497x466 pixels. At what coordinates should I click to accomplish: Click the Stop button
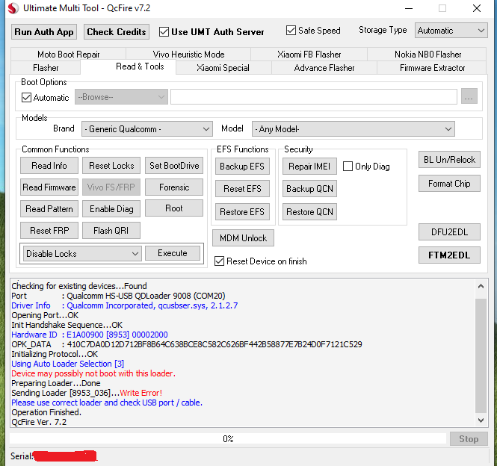(469, 439)
